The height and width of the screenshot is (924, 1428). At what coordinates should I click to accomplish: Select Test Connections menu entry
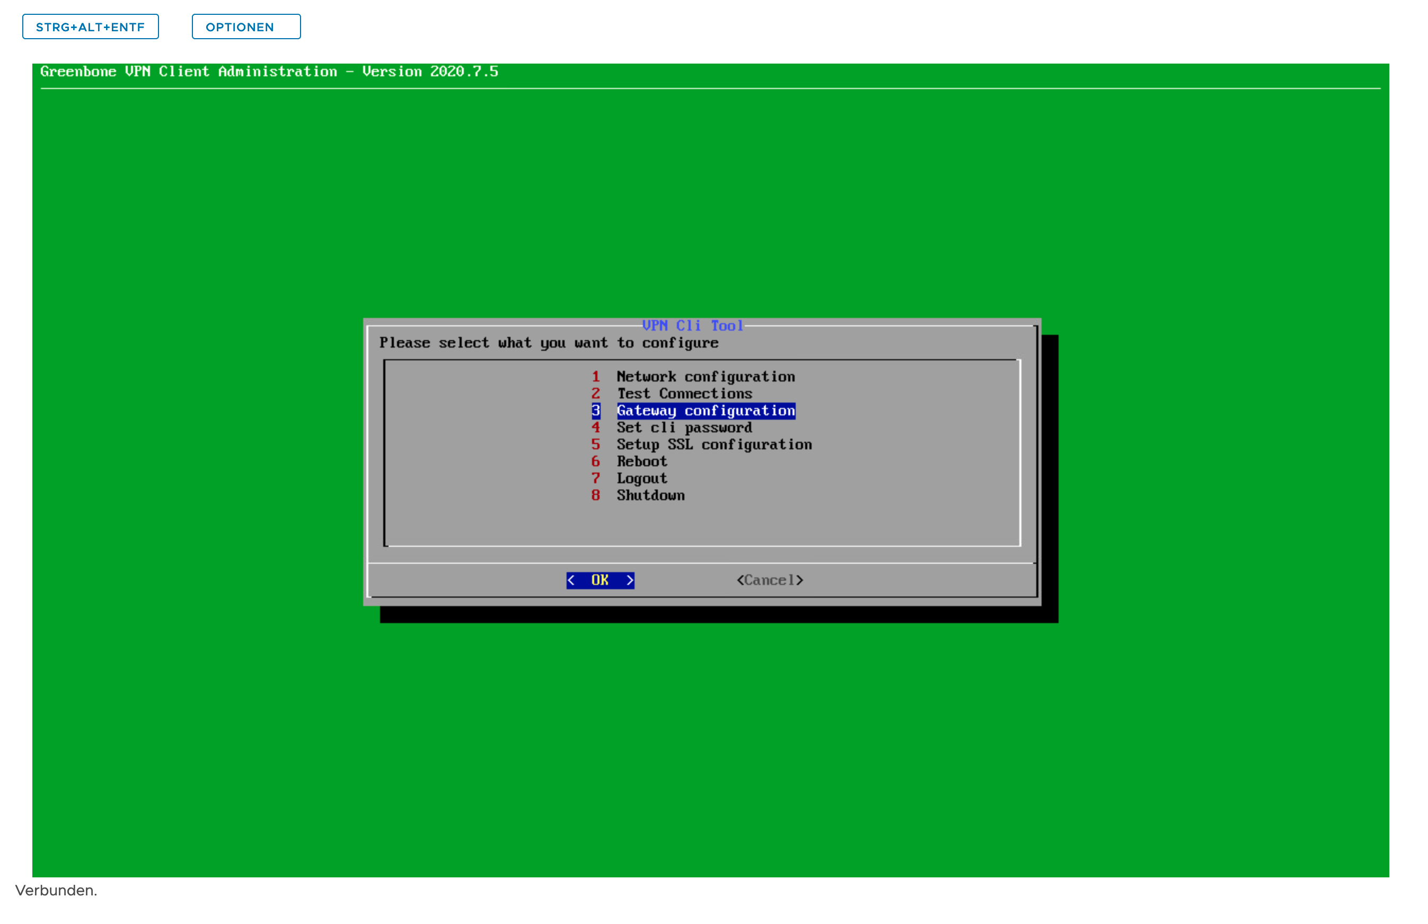[x=672, y=394]
